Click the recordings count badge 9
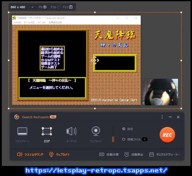Image resolution: width=192 pixels, height=176 pixels. point(145,139)
